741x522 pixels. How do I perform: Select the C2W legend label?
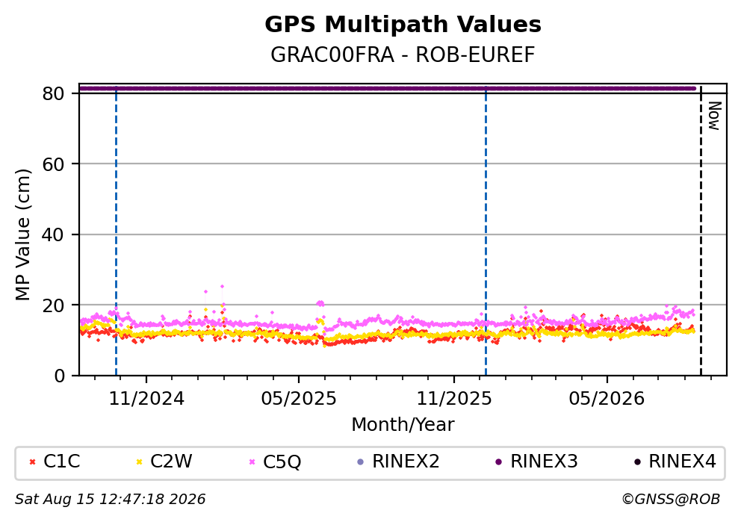click(x=171, y=462)
